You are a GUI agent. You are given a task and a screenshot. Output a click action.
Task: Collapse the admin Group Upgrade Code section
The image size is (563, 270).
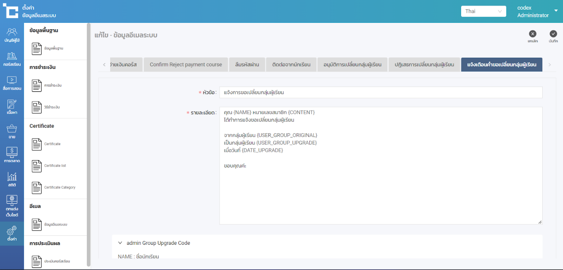pyautogui.click(x=120, y=243)
